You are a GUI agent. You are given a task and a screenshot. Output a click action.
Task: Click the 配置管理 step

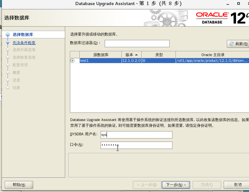coord(20,65)
